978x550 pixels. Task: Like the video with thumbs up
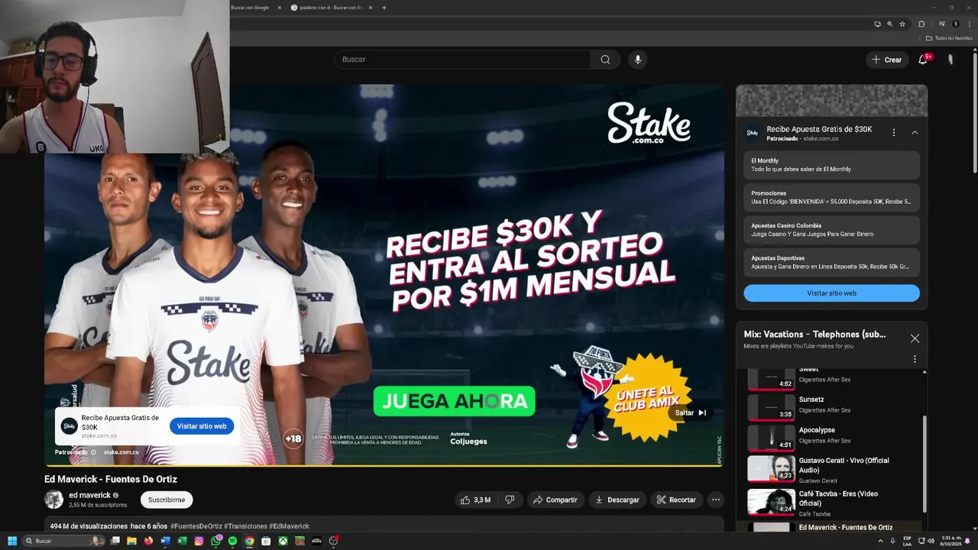point(475,500)
